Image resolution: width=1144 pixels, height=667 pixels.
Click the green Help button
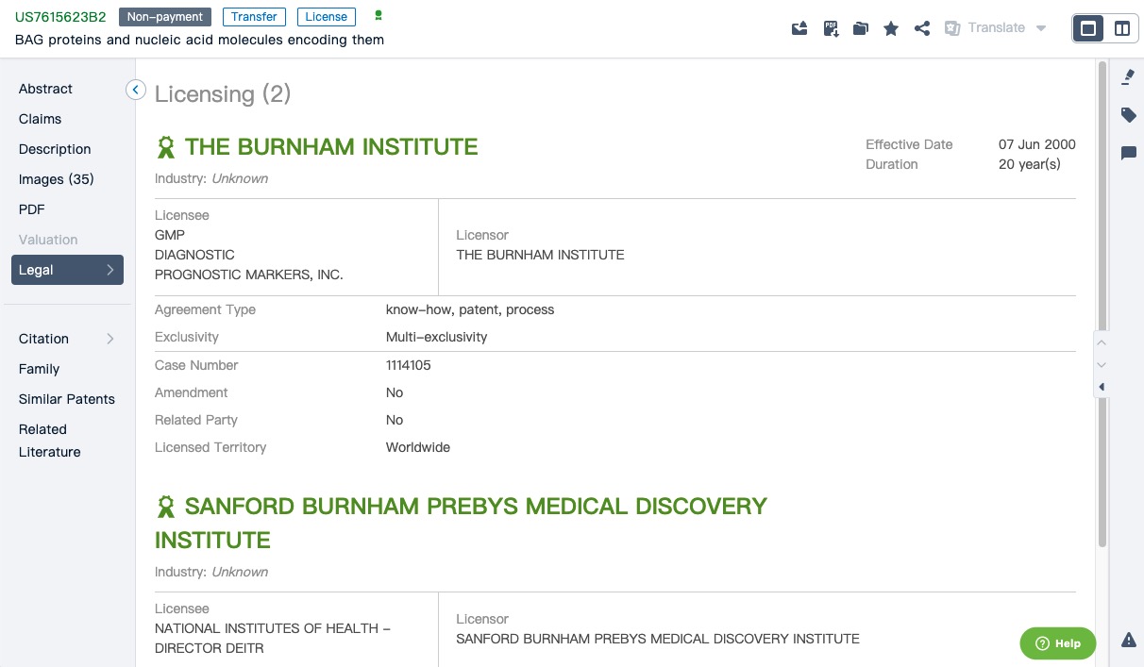[1057, 643]
